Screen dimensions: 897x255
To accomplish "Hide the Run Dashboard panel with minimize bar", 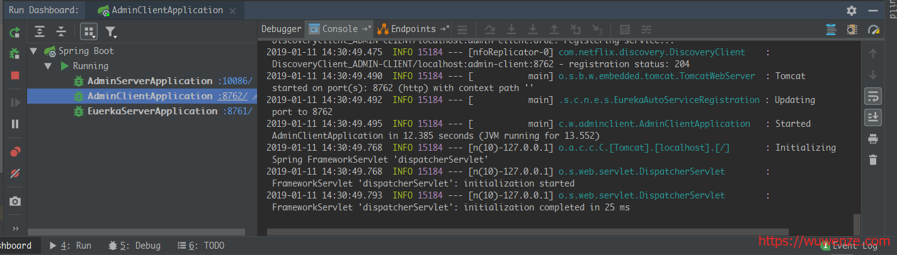I will pos(873,11).
